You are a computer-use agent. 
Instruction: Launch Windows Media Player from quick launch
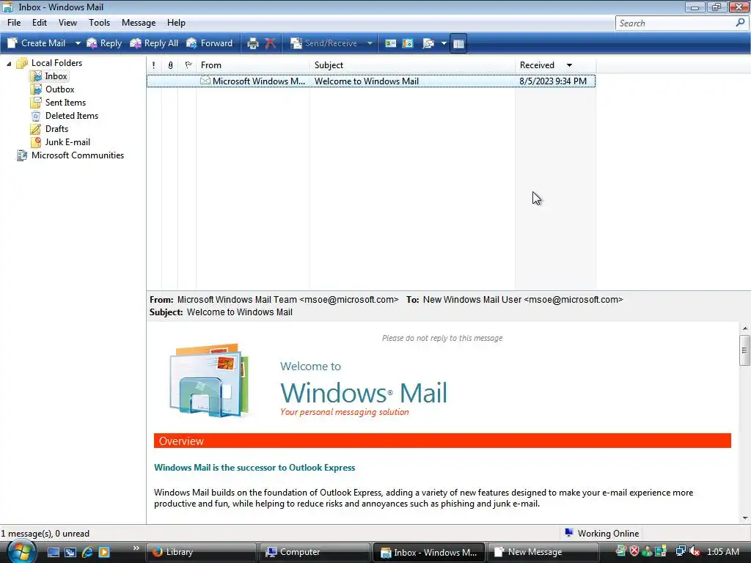103,552
